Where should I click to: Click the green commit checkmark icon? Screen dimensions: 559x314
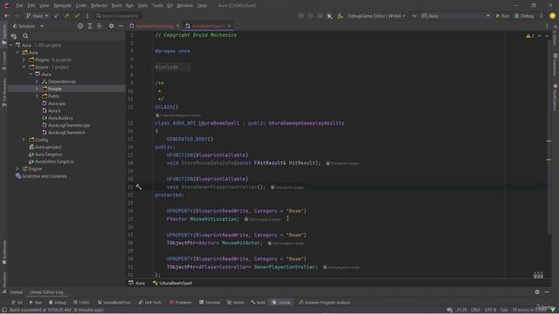(77, 16)
